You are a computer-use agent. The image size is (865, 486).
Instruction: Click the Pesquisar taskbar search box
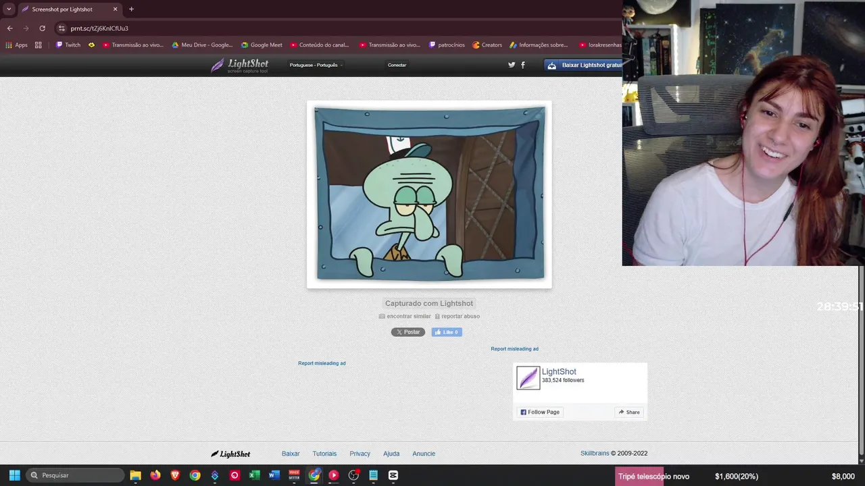click(x=75, y=475)
